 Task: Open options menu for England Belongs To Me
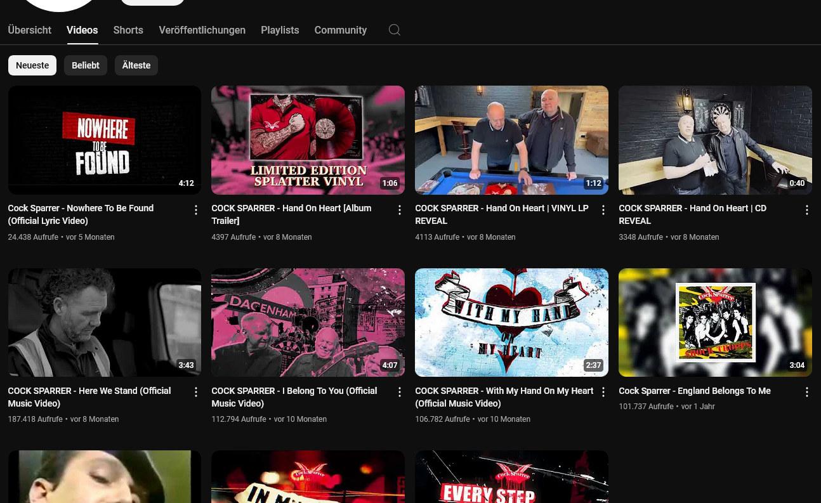coord(807,393)
